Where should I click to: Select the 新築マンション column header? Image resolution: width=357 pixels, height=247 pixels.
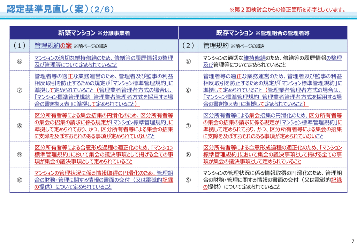tap(94, 33)
